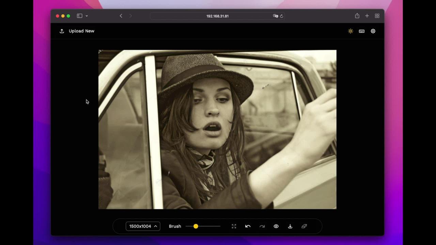
Task: Show the tab overview grid
Action: (x=377, y=16)
